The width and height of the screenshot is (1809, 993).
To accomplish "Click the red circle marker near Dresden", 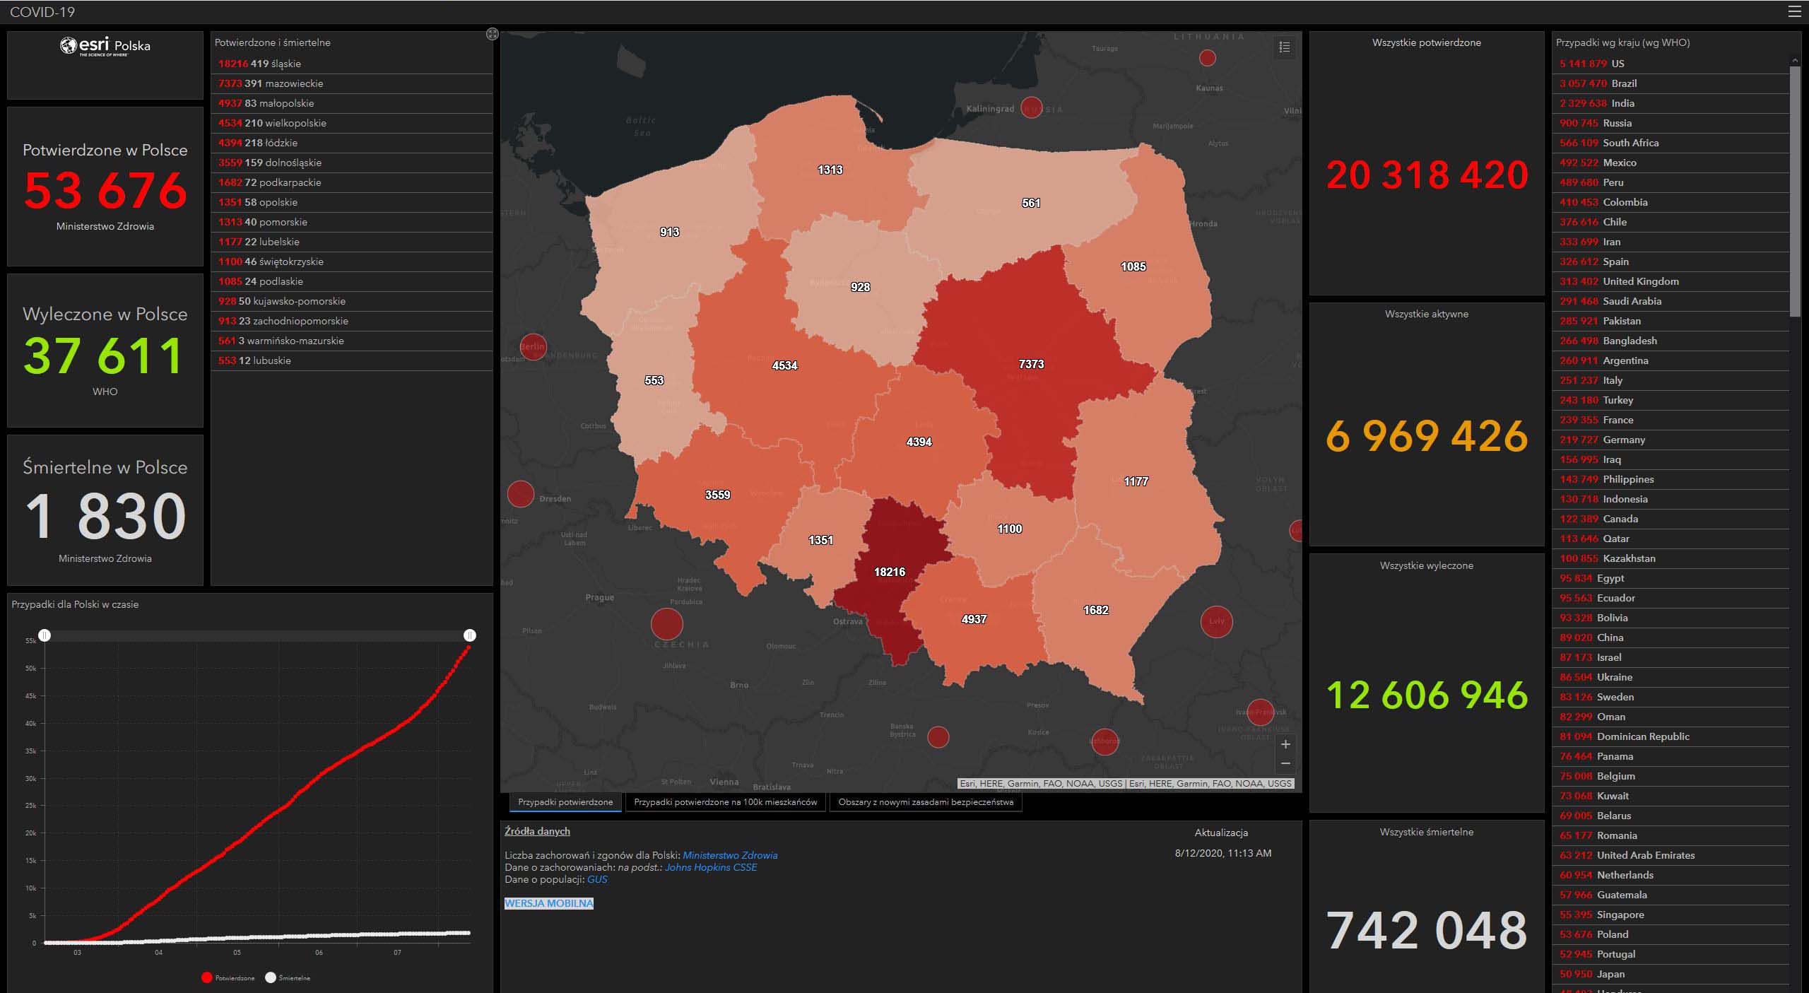I will [521, 493].
